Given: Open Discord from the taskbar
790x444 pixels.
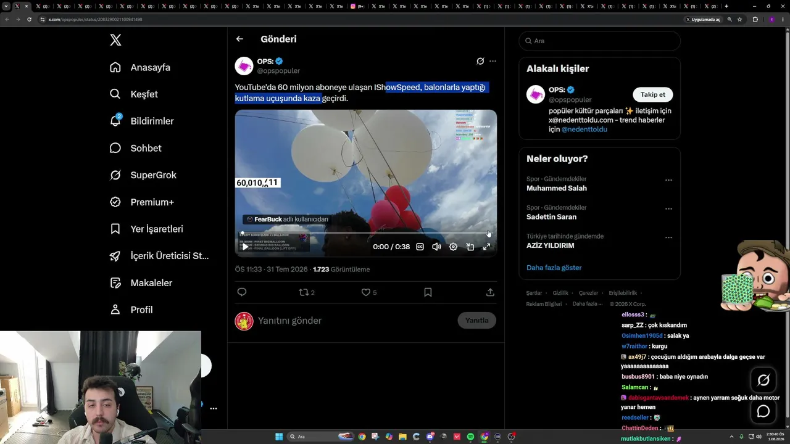Looking at the screenshot, I should (x=430, y=437).
